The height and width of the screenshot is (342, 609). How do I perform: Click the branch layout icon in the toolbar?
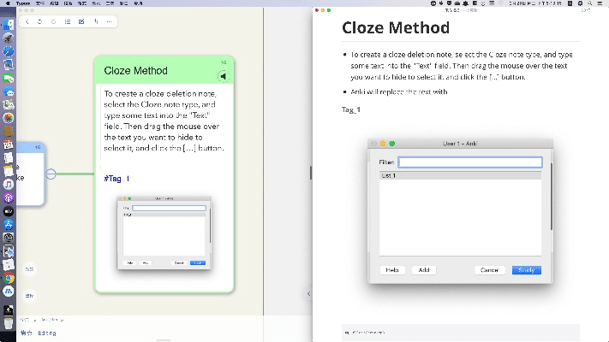pos(95,21)
